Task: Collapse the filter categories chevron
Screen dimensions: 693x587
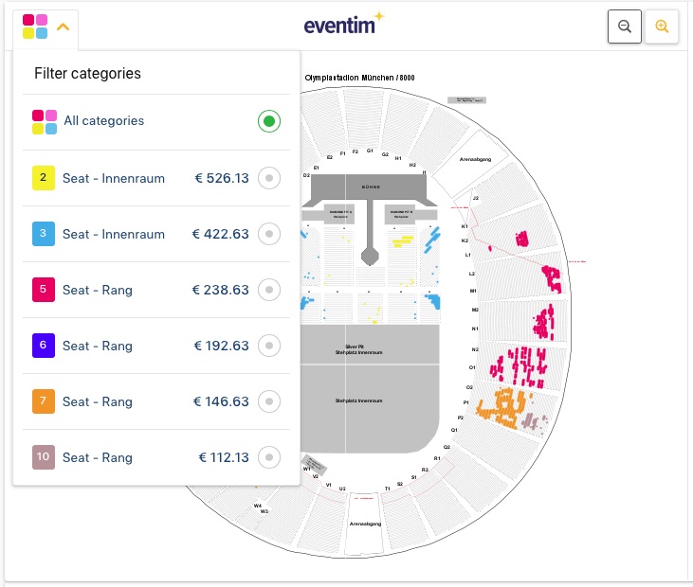Action: (64, 27)
